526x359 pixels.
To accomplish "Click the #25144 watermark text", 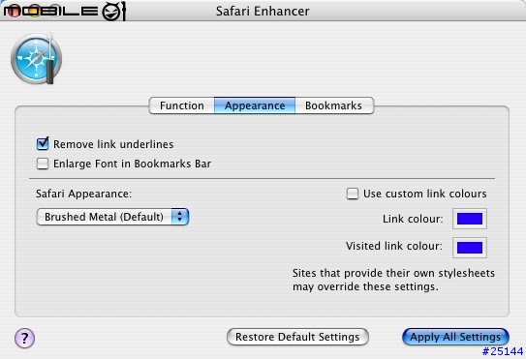I will 503,351.
